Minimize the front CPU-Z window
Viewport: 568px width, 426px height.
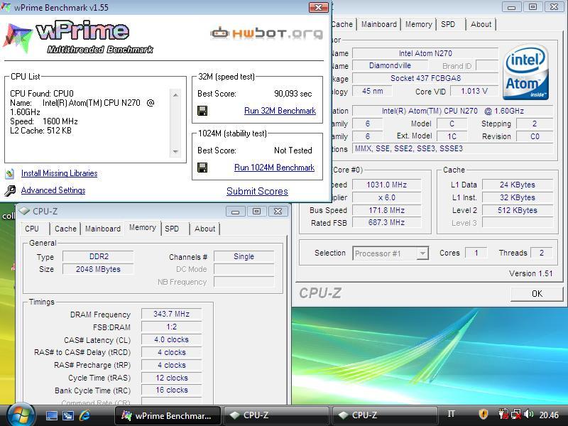[x=236, y=211]
